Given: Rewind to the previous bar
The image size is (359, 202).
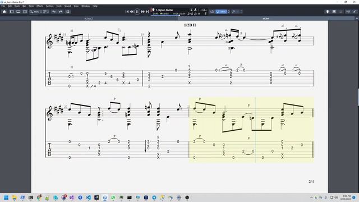Looking at the screenshot, I should [x=132, y=12].
